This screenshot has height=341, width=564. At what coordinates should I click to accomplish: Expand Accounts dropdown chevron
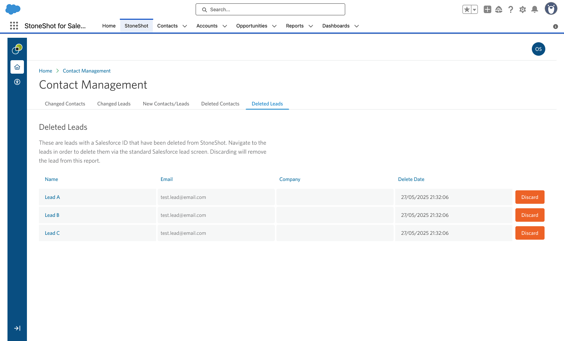tap(225, 26)
